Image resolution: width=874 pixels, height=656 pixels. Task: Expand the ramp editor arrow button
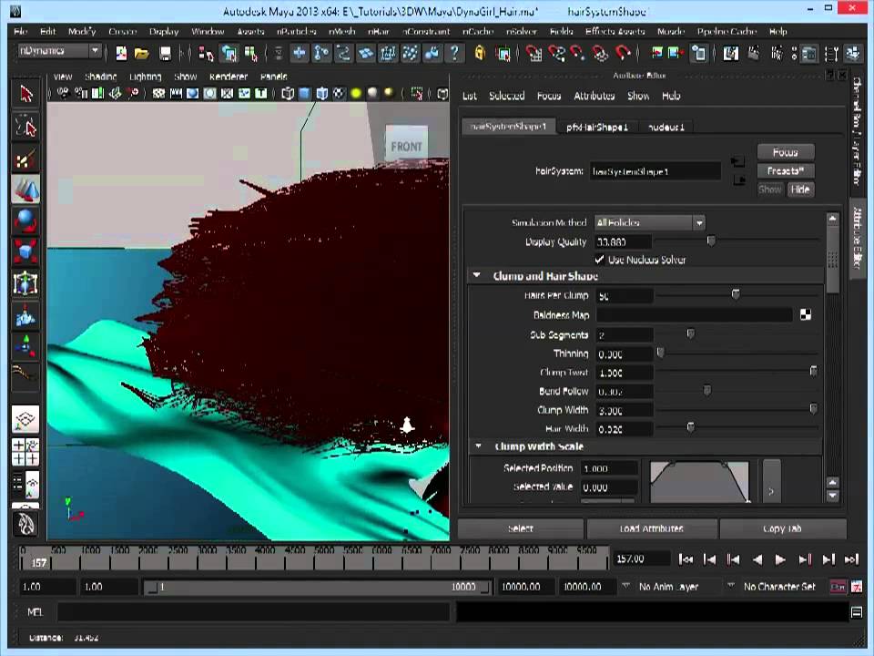tap(771, 481)
